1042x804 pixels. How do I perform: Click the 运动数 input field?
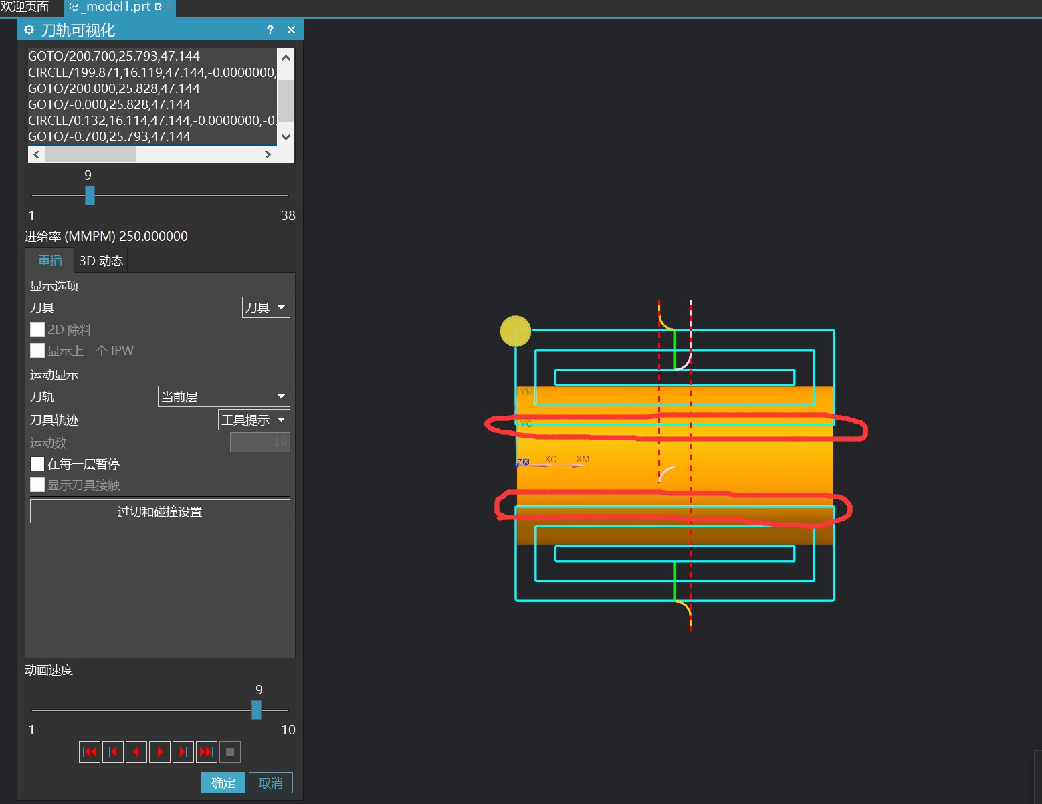tap(260, 442)
